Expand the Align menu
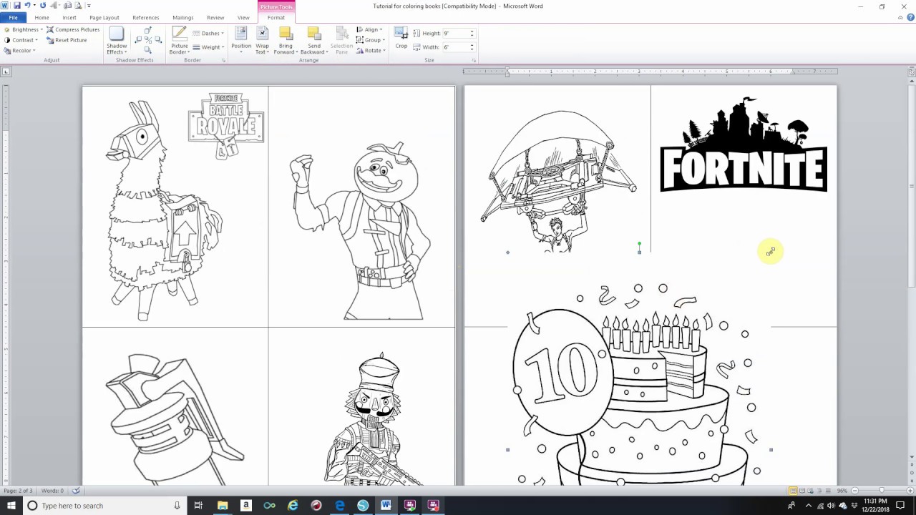The height and width of the screenshot is (515, 916). tap(369, 30)
